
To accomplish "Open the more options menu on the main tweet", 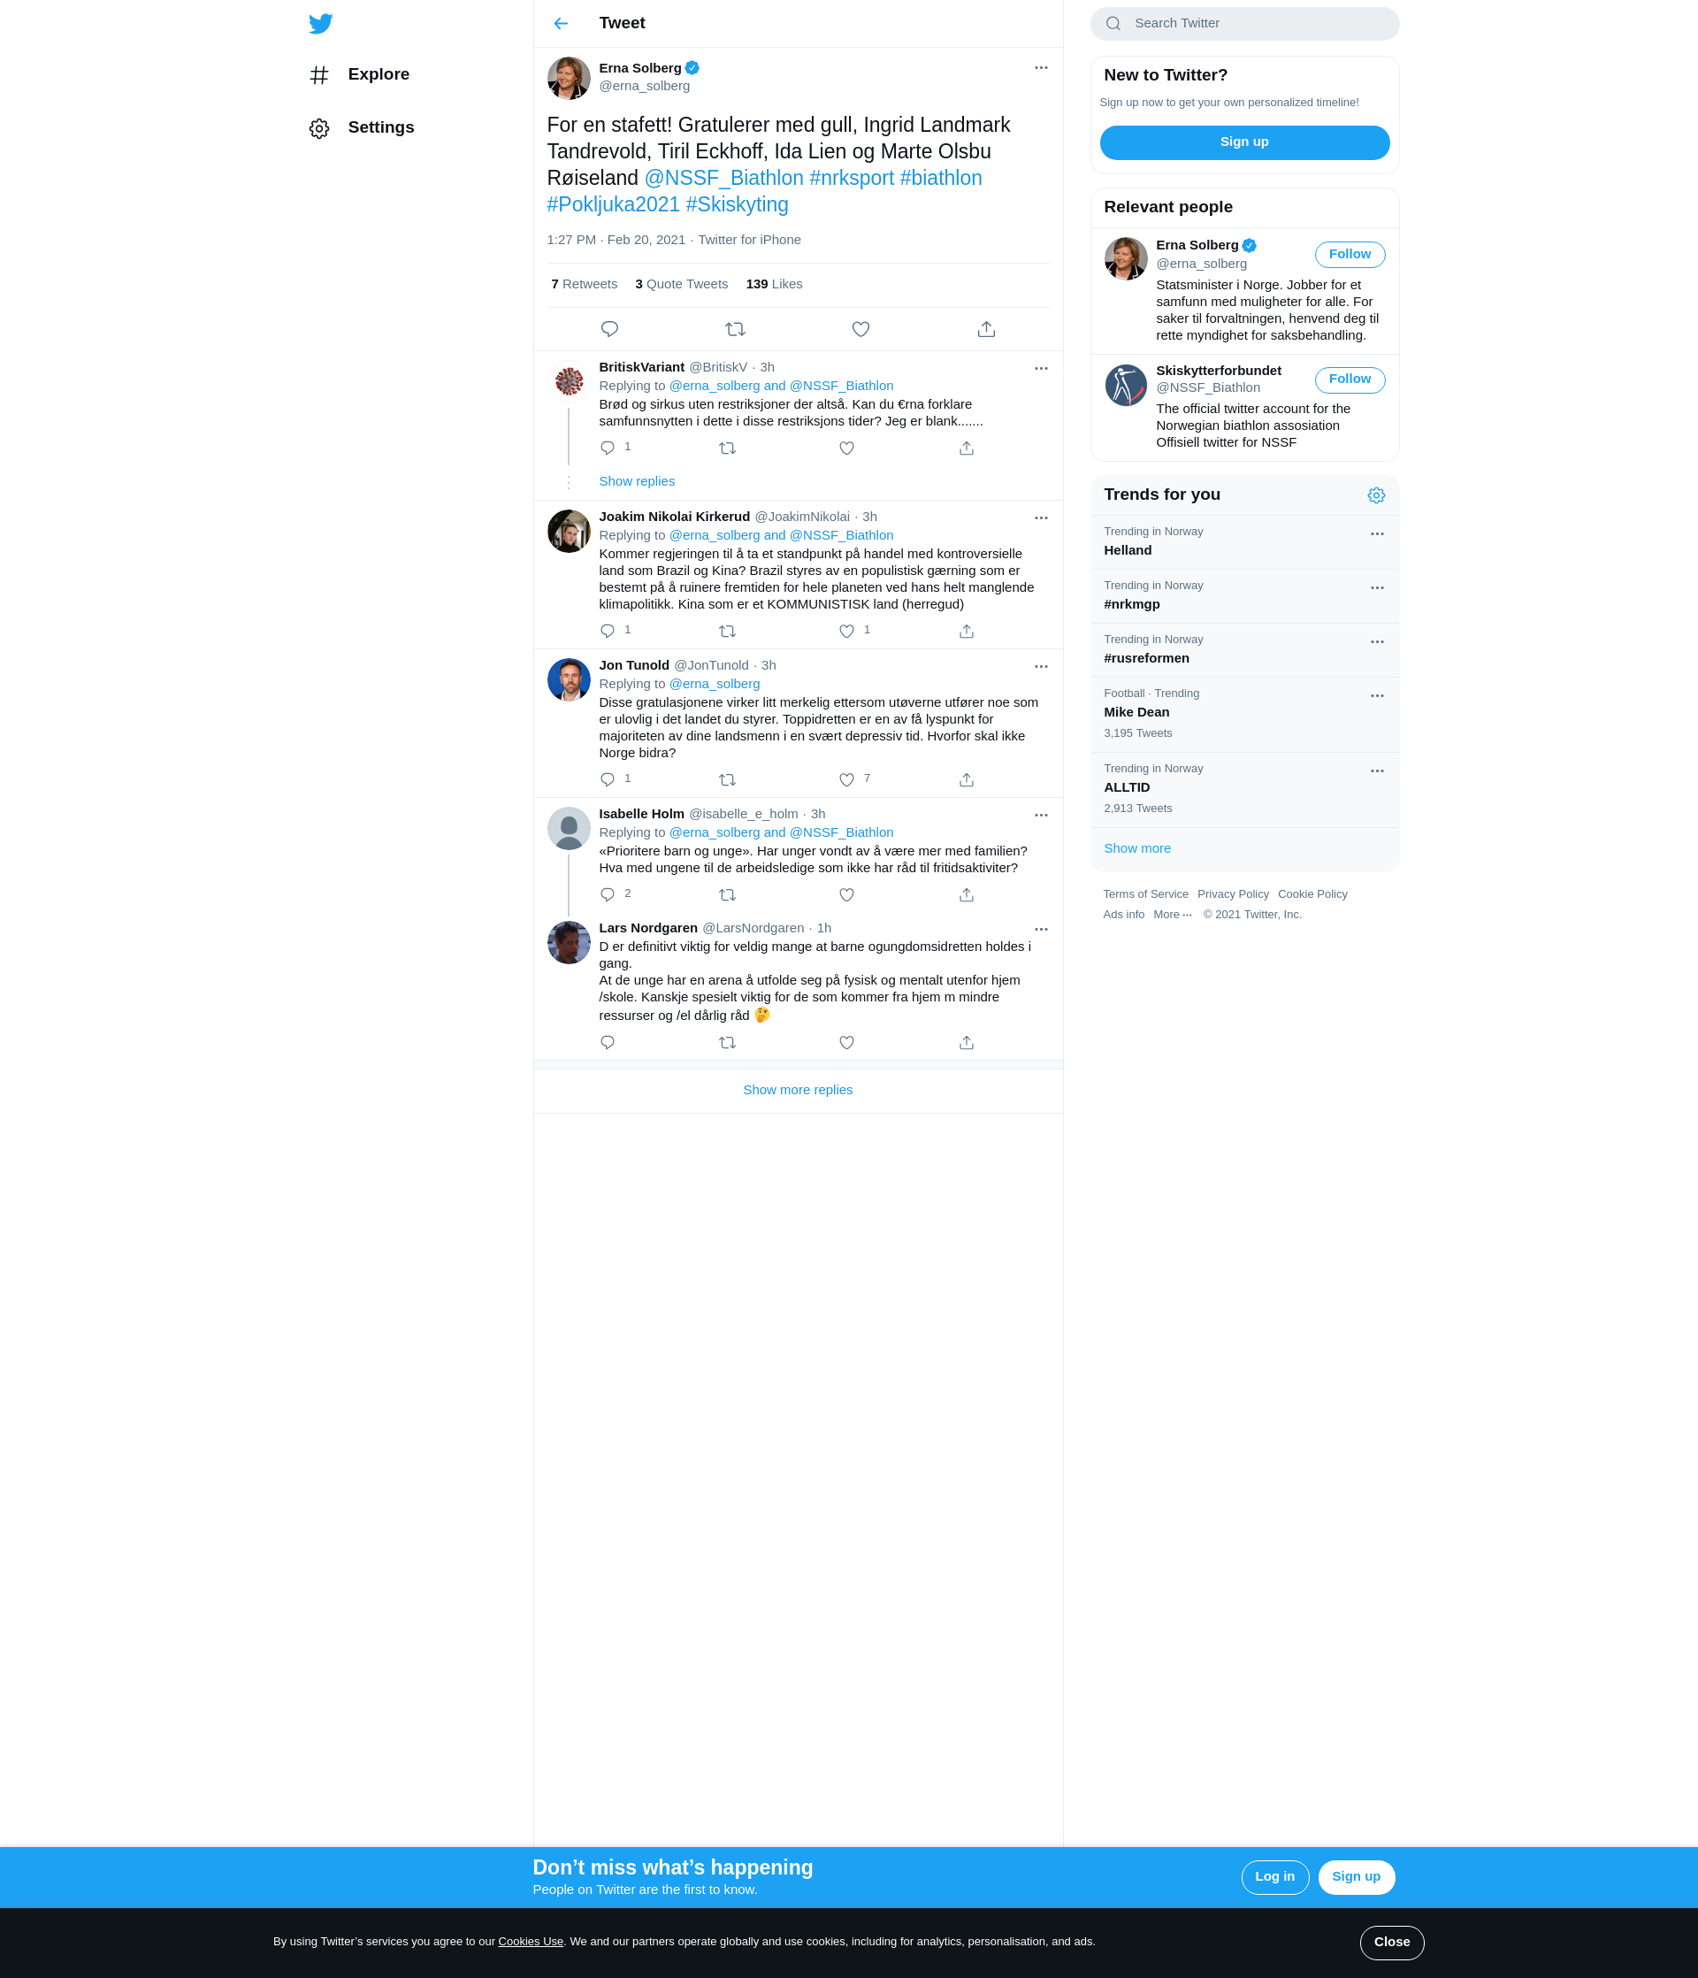I will [x=1041, y=68].
